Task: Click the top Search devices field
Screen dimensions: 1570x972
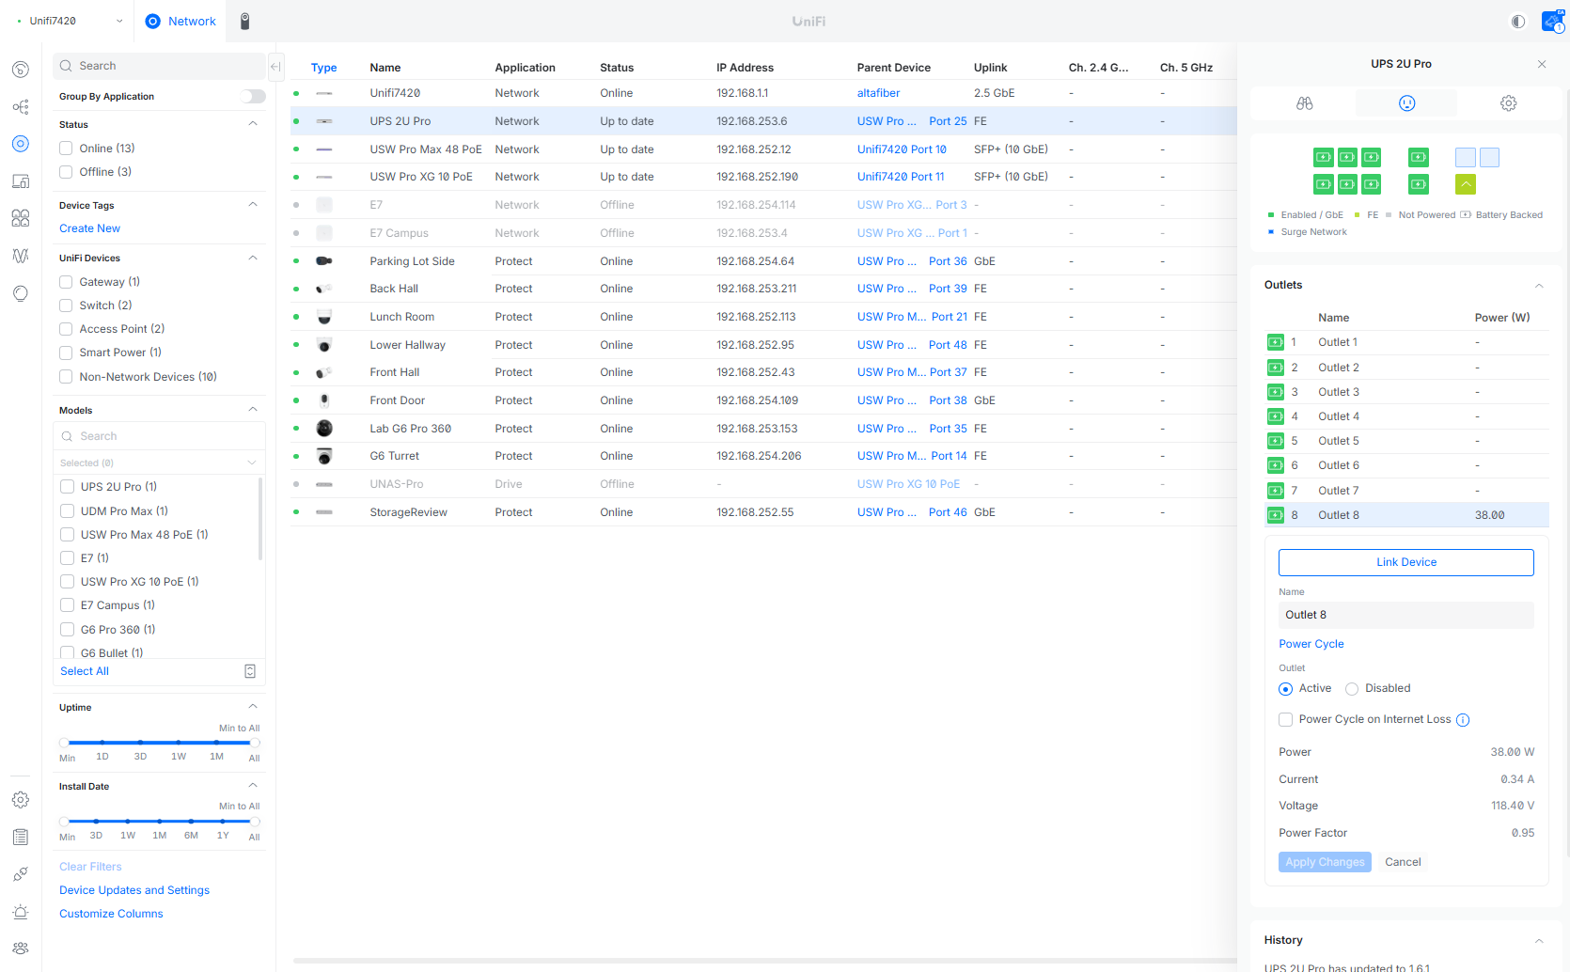Action: tap(159, 66)
